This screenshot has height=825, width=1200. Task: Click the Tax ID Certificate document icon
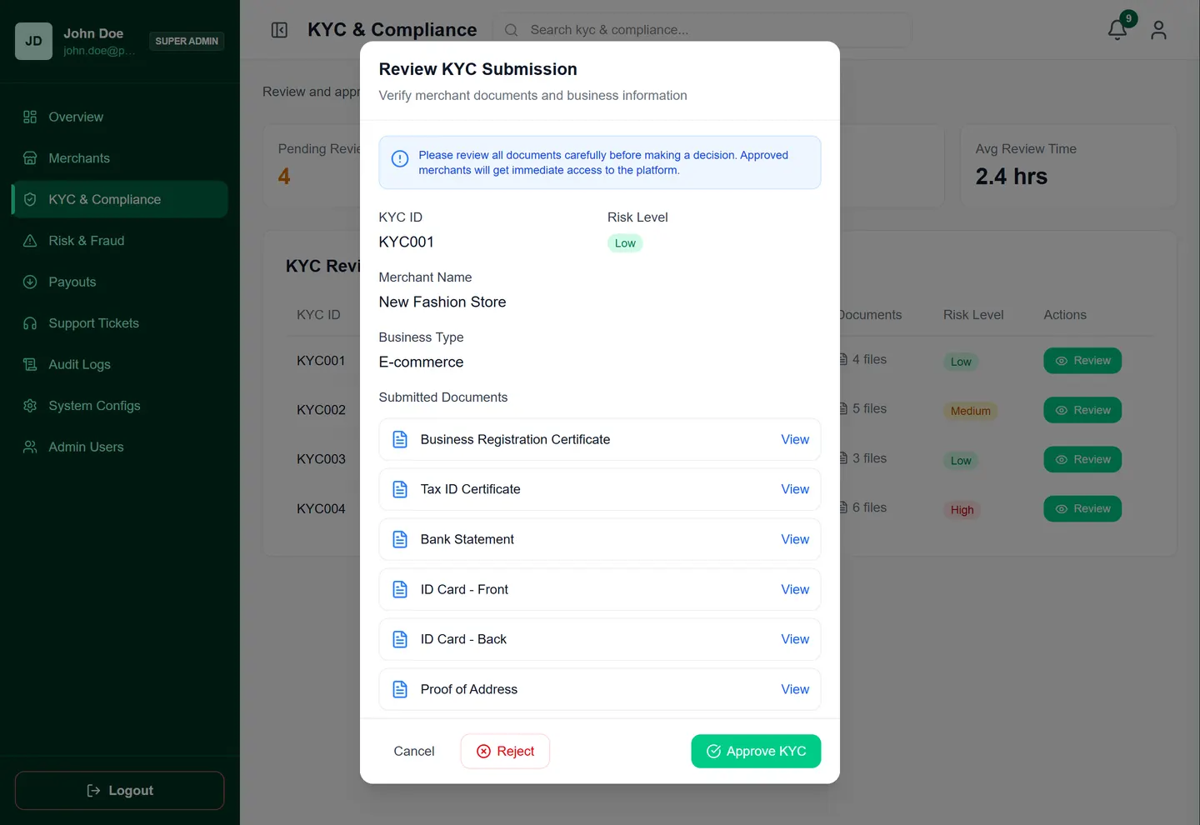click(x=400, y=489)
